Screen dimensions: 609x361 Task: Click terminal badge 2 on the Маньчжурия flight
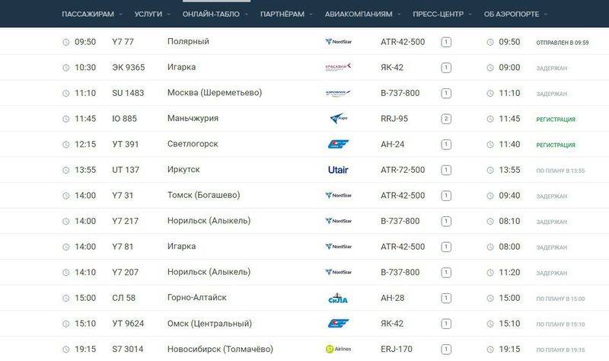tap(446, 119)
